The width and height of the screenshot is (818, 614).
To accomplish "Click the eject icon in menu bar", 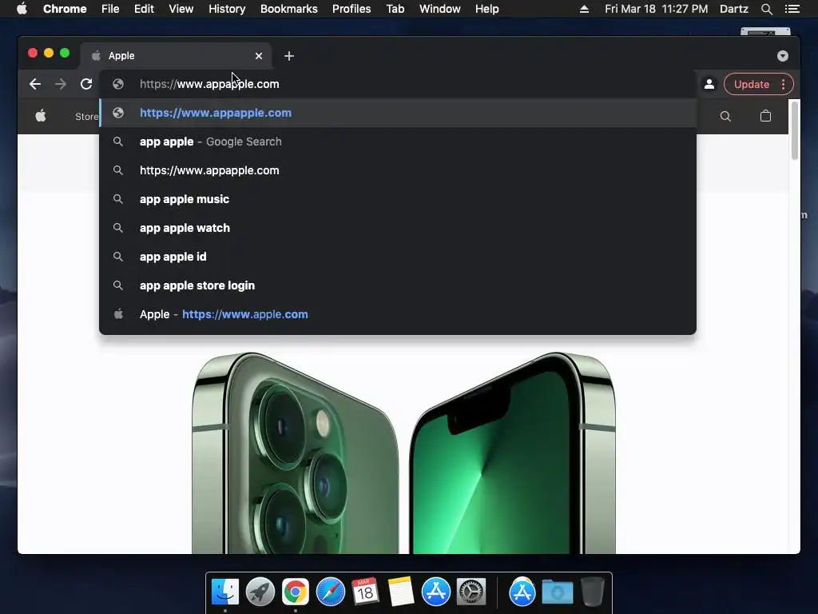I will [584, 9].
